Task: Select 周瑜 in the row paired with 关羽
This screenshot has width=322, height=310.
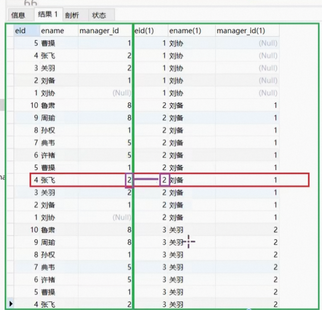Action: [48, 242]
